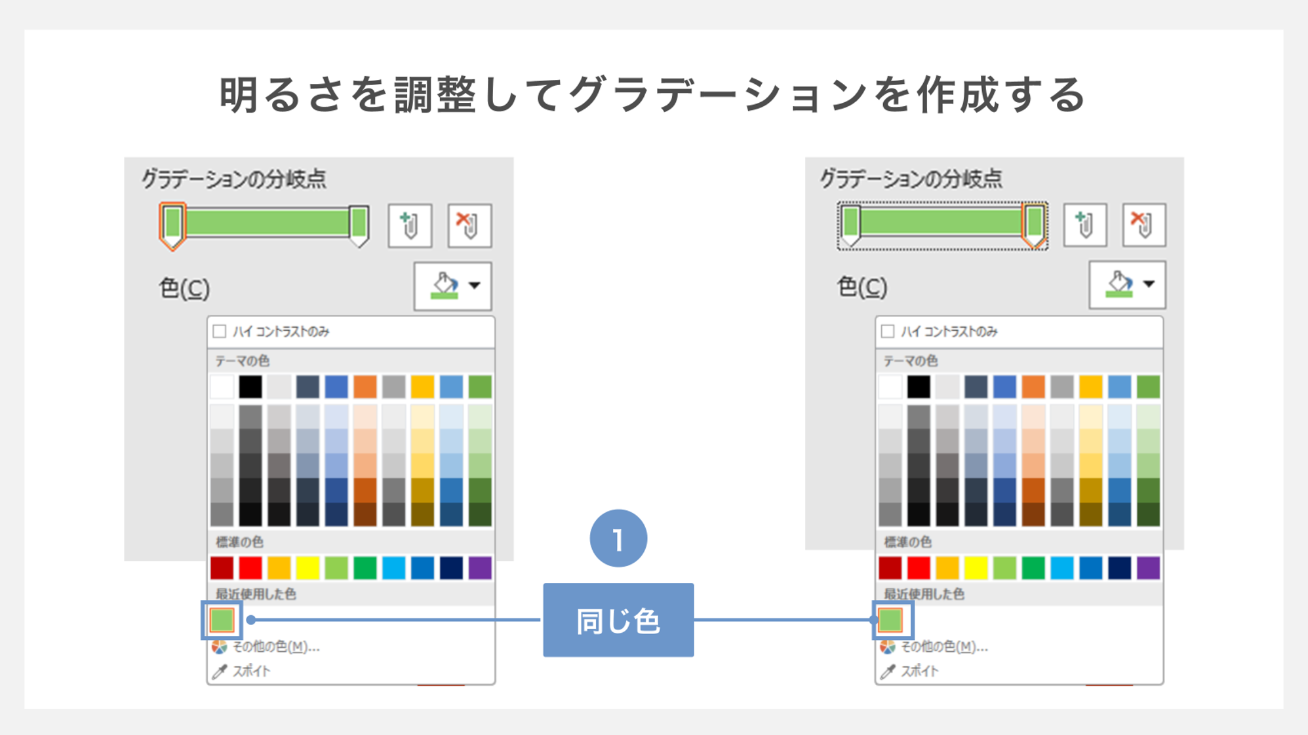Select orange theme color in left palette
This screenshot has height=735, width=1308.
click(x=365, y=387)
